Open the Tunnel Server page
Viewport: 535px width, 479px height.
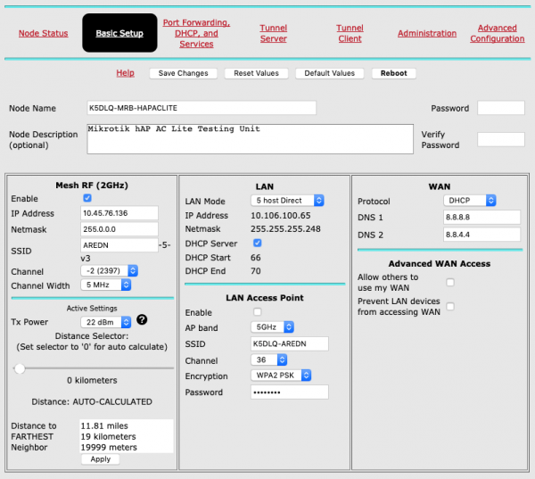point(274,33)
